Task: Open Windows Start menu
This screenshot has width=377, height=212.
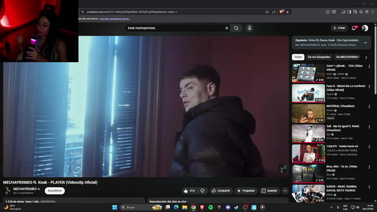Action: 115,207
